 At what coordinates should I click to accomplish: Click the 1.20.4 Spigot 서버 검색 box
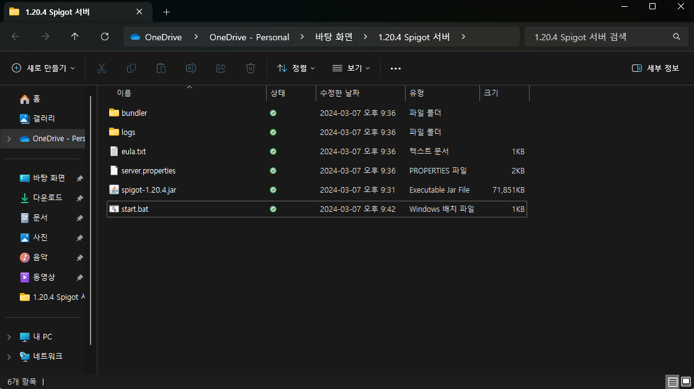click(x=607, y=37)
